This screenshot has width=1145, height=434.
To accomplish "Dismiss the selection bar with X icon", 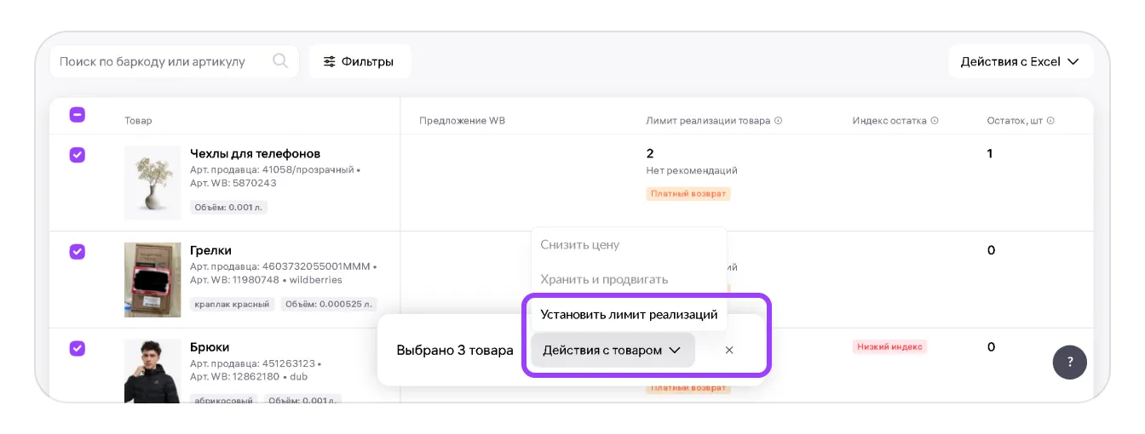I will tap(729, 350).
